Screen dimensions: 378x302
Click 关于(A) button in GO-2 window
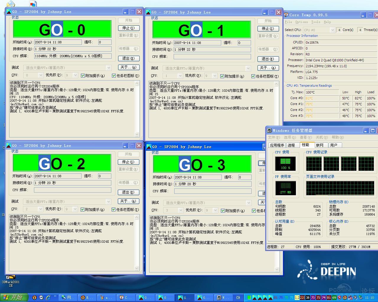coord(128,201)
